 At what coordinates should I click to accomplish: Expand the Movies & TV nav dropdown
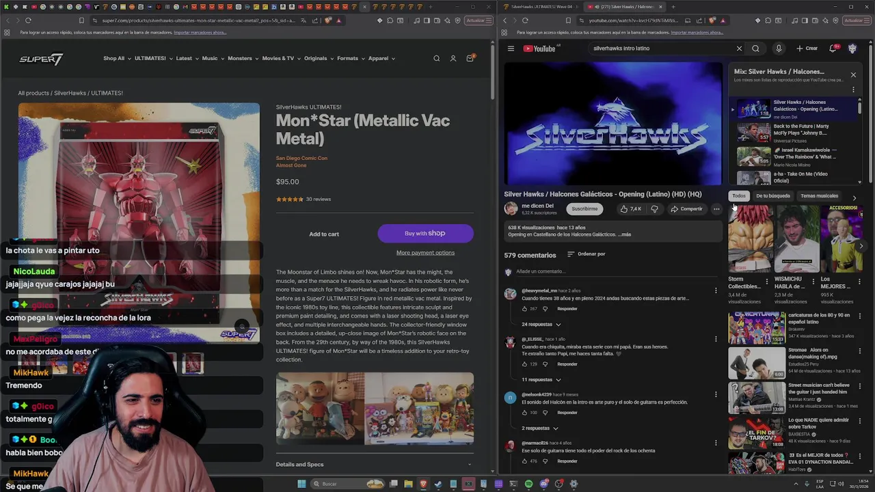click(281, 59)
